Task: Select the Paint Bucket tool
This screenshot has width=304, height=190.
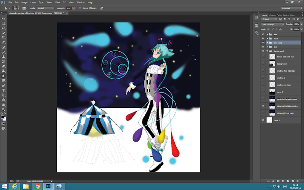Action: [3, 71]
